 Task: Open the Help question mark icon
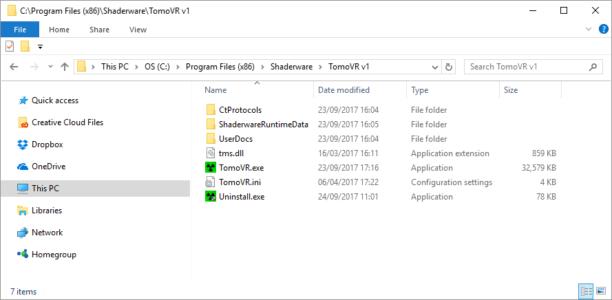click(603, 30)
